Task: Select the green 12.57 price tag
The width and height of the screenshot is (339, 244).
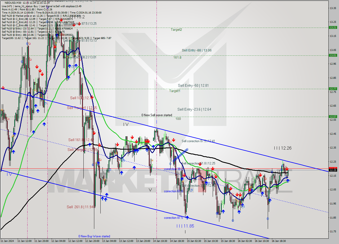Action: point(333,116)
